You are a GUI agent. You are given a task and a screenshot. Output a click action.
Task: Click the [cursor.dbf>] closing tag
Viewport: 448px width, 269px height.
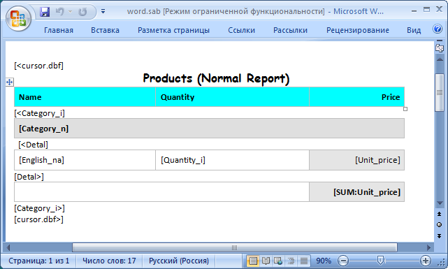[39, 219]
